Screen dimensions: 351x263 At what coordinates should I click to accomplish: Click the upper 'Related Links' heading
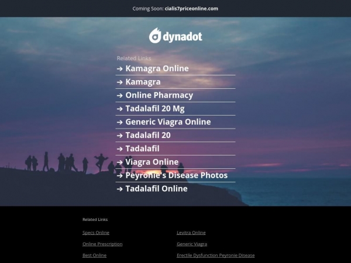pos(134,58)
